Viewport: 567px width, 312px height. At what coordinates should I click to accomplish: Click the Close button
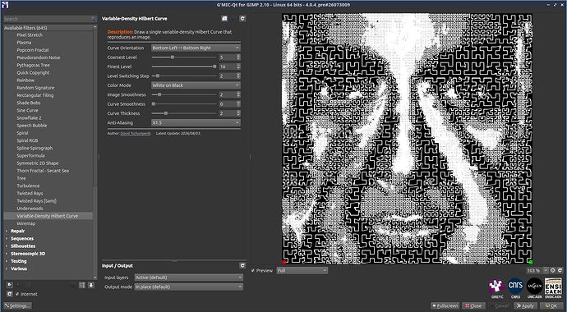pyautogui.click(x=473, y=306)
